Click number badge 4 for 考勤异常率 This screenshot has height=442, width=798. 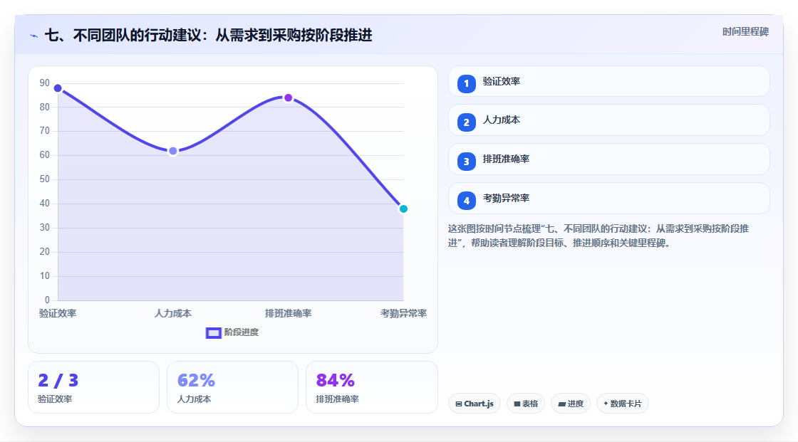coord(466,201)
